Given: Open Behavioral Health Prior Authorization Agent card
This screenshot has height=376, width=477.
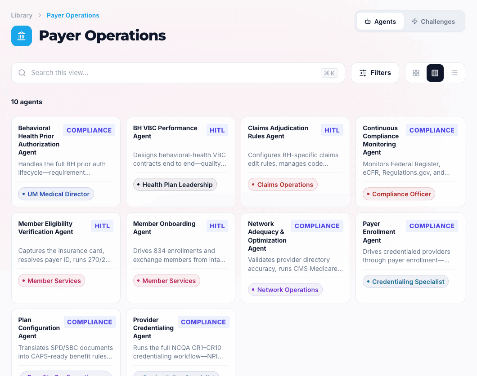Looking at the screenshot, I should [x=66, y=162].
